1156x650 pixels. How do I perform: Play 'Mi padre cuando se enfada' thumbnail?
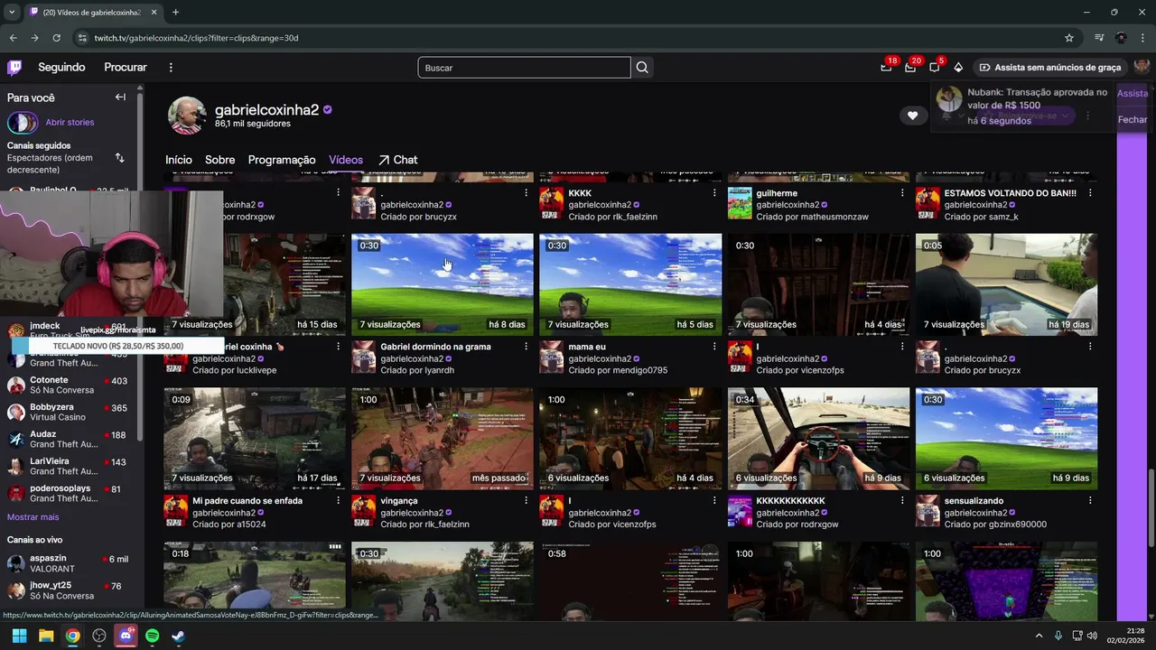(255, 439)
